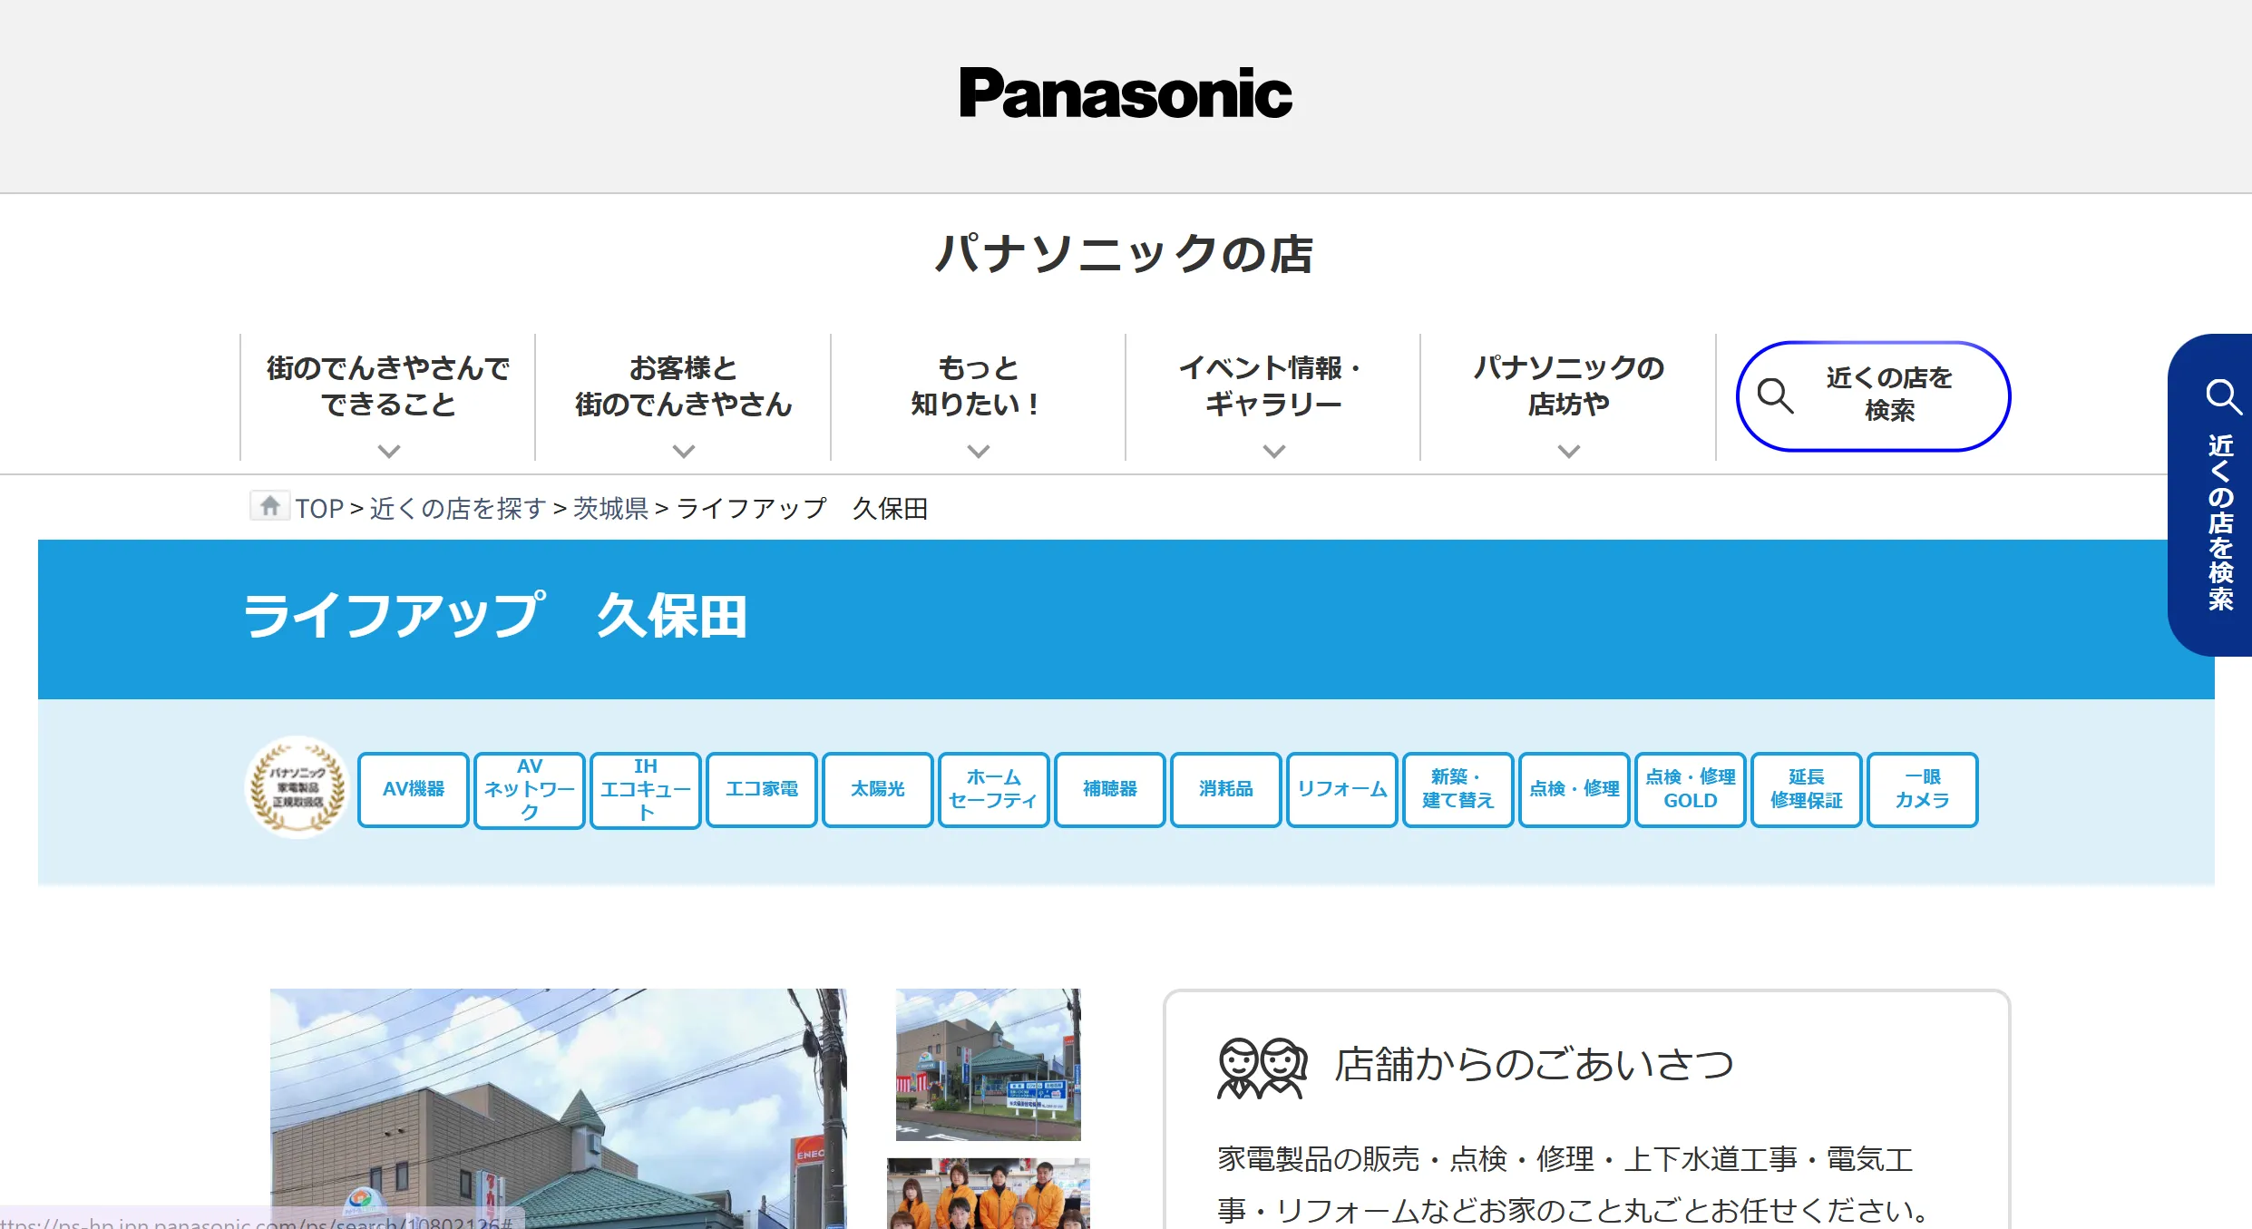
Task: Click the 近くの店を検索 search button
Action: (1873, 396)
